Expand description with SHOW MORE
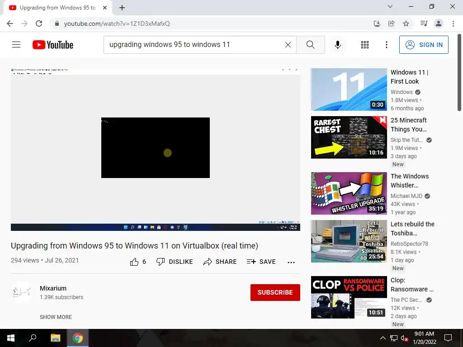Viewport: 463px width, 347px height. pyautogui.click(x=56, y=317)
